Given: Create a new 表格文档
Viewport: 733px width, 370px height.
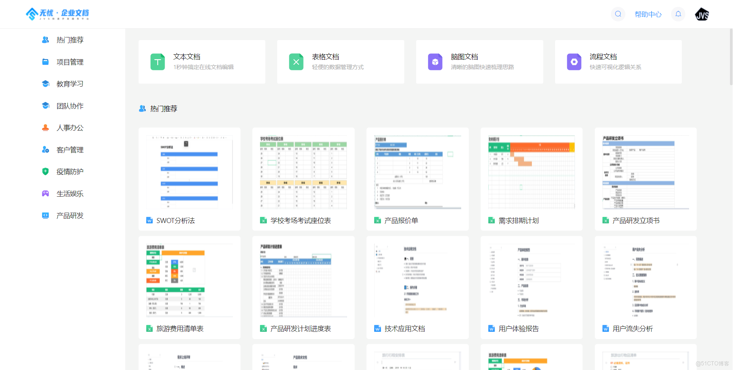Looking at the screenshot, I should (341, 62).
